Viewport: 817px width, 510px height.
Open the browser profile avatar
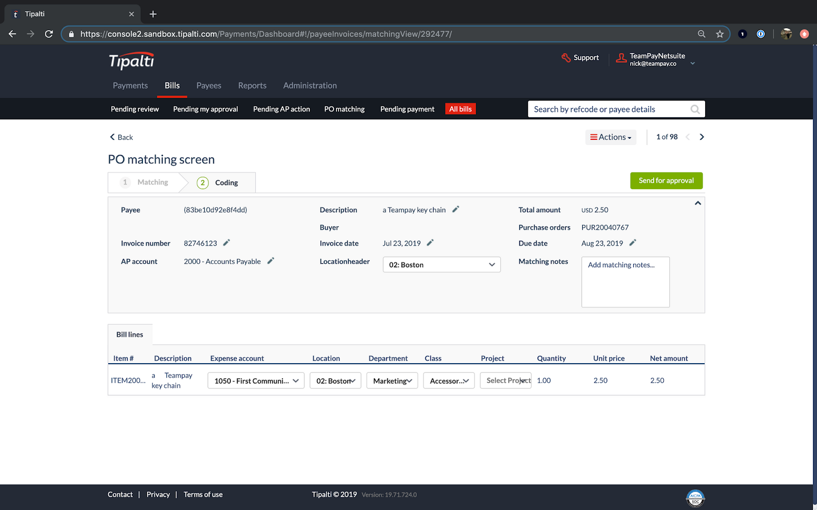pos(786,34)
